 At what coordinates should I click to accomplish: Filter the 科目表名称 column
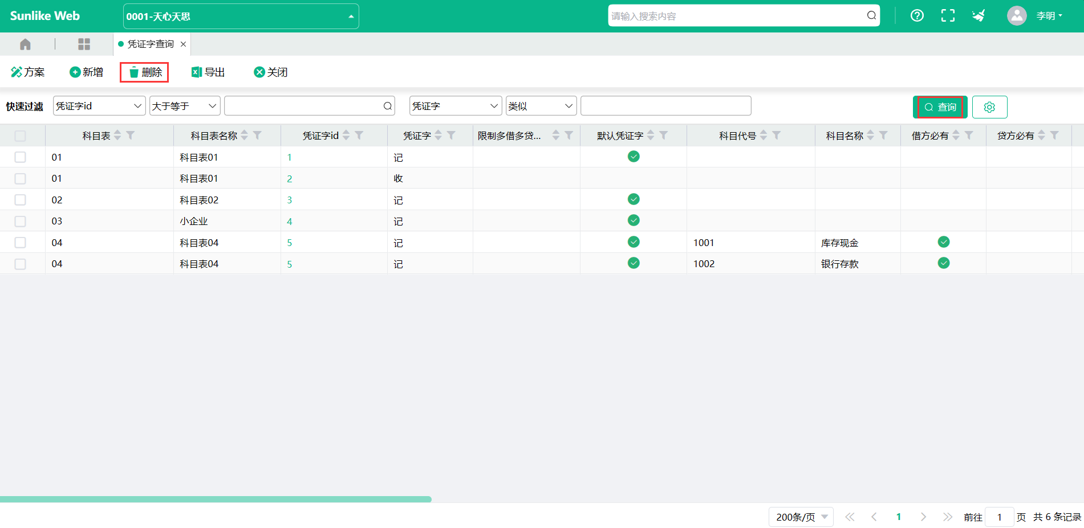click(x=257, y=136)
